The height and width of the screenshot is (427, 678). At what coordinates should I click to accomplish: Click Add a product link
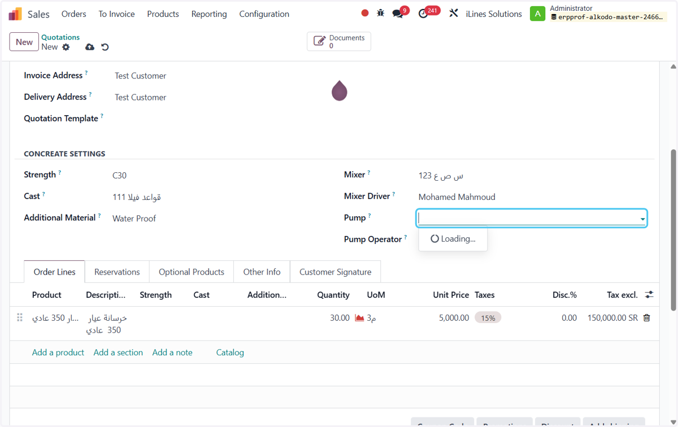(x=58, y=352)
